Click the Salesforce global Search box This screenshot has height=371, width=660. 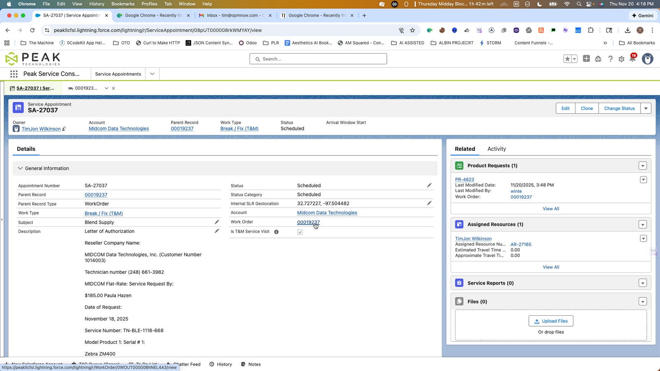318,59
